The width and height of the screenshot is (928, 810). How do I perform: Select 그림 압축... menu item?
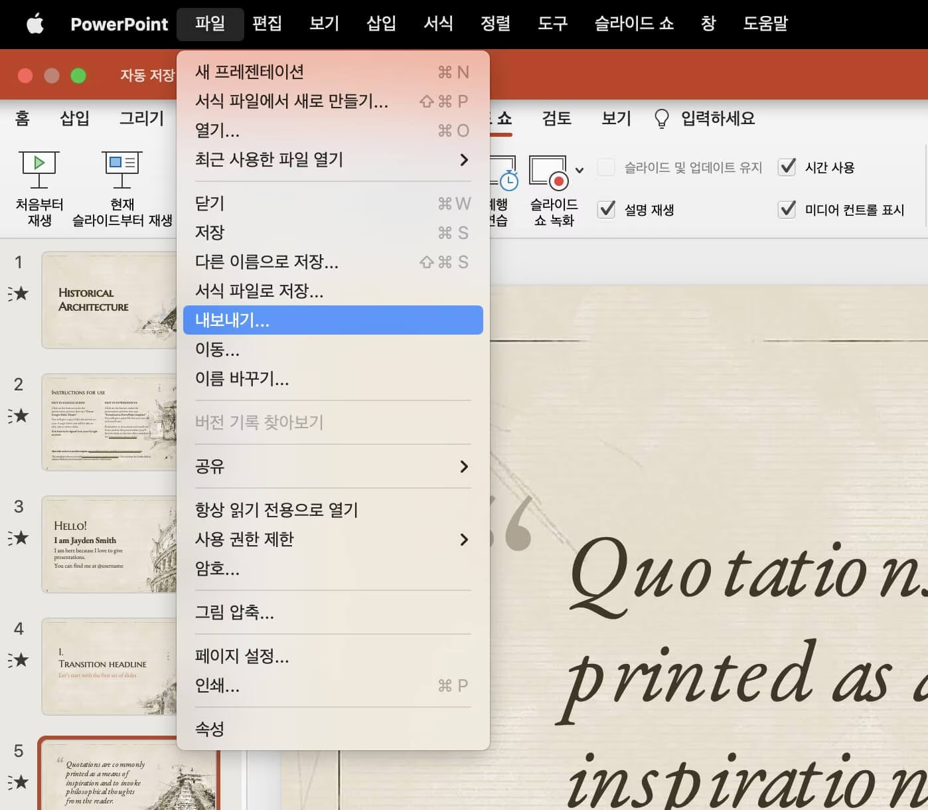tap(333, 612)
